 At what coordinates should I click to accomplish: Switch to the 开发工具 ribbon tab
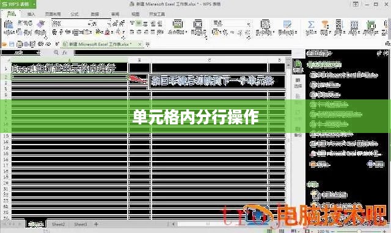[157, 14]
